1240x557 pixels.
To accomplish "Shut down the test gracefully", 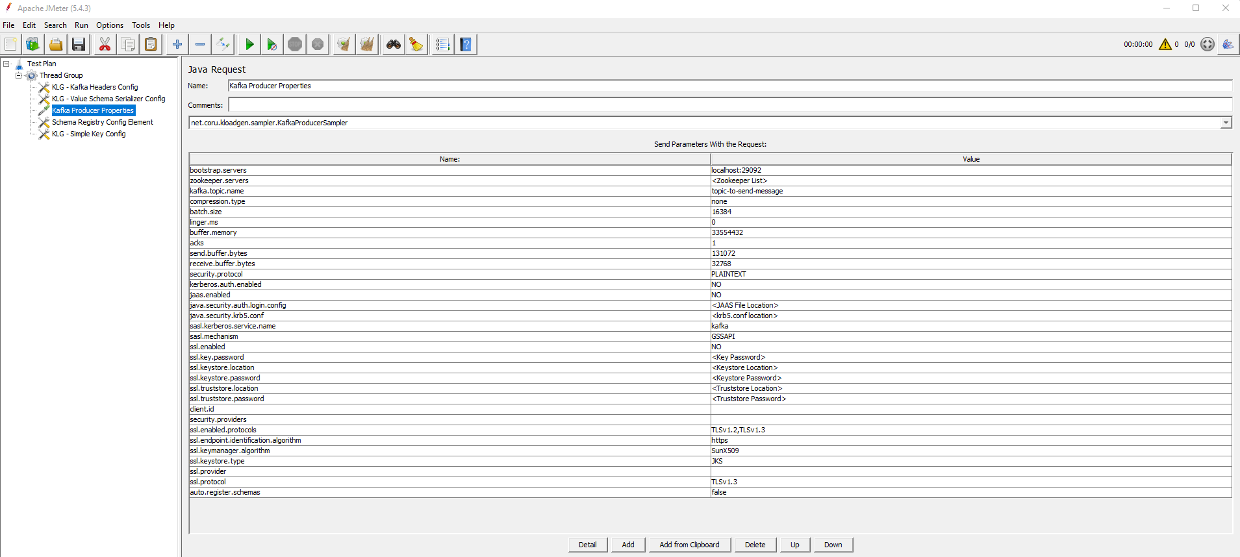I will (318, 44).
